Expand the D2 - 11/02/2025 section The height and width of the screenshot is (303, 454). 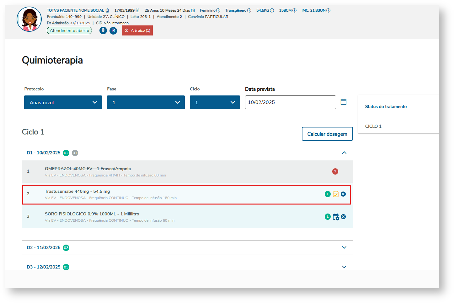[344, 247]
